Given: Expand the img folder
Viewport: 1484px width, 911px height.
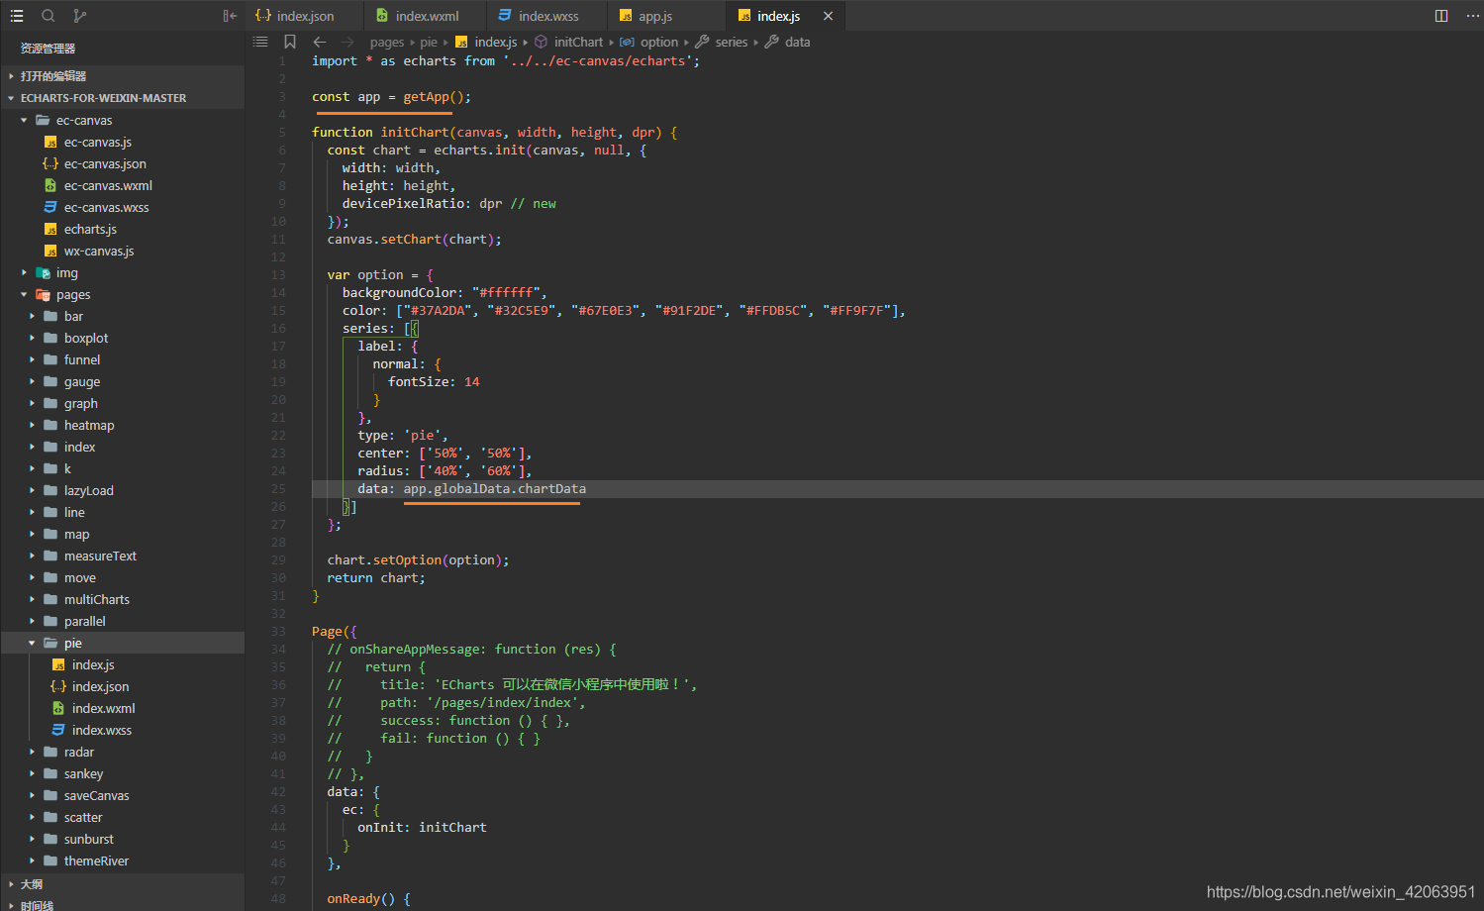Looking at the screenshot, I should 123,272.
